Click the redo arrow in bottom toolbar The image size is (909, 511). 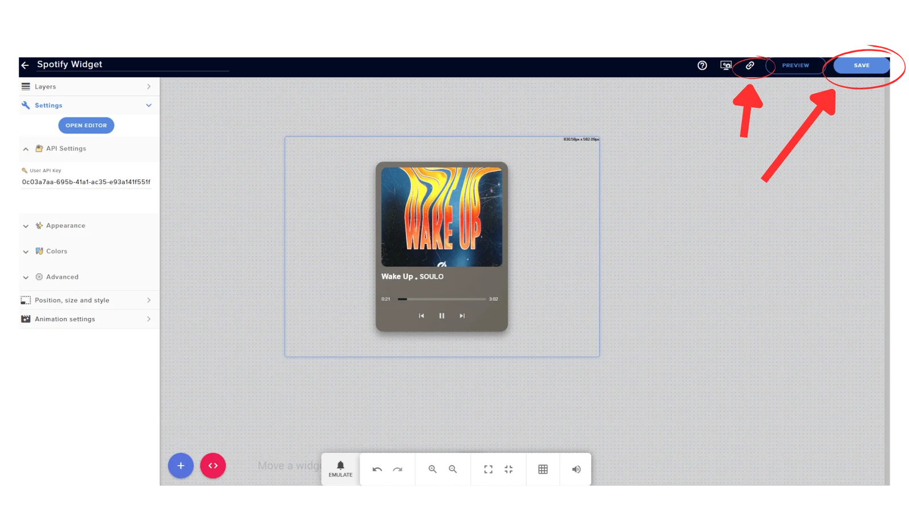[x=398, y=470]
